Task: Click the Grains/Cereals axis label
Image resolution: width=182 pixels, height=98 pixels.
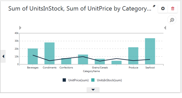Action: click(x=100, y=68)
